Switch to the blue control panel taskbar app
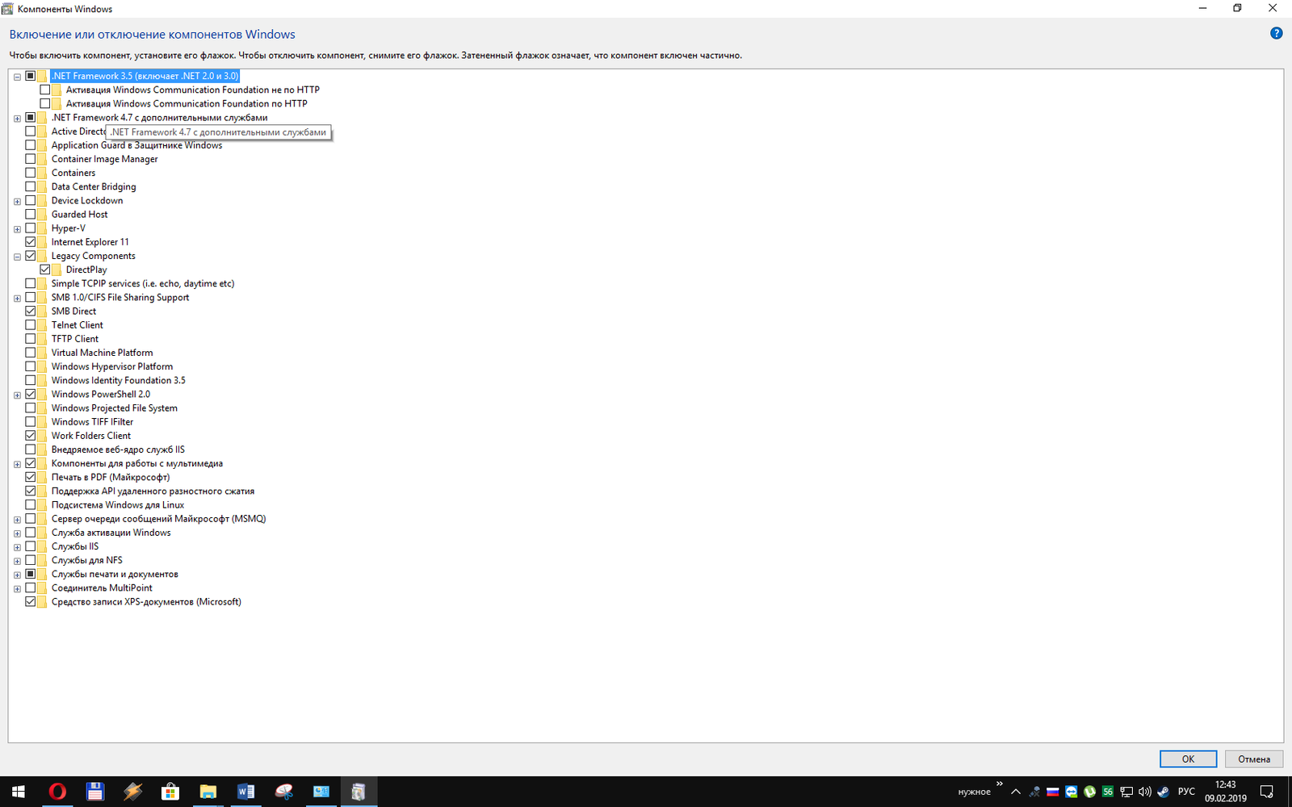 point(321,792)
